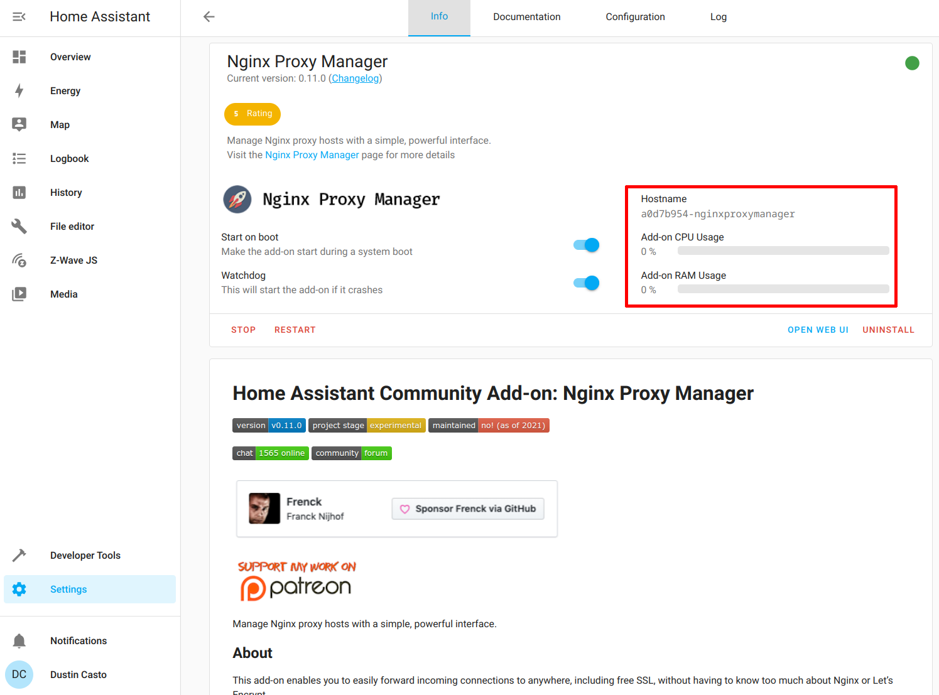
Task: Click the Settings gear icon
Action: pyautogui.click(x=19, y=590)
